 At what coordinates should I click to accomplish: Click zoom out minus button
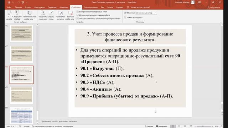pyautogui.click(x=195, y=127)
